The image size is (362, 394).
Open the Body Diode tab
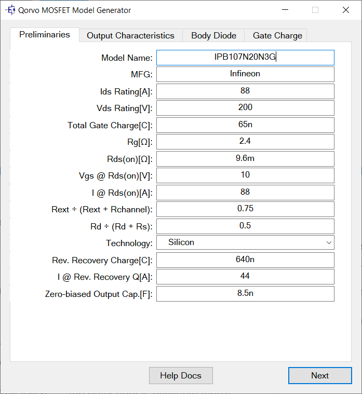point(213,35)
